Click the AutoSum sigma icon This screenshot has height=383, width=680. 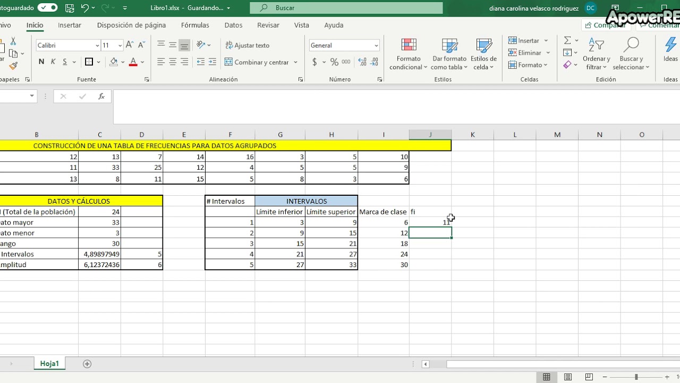coord(567,40)
